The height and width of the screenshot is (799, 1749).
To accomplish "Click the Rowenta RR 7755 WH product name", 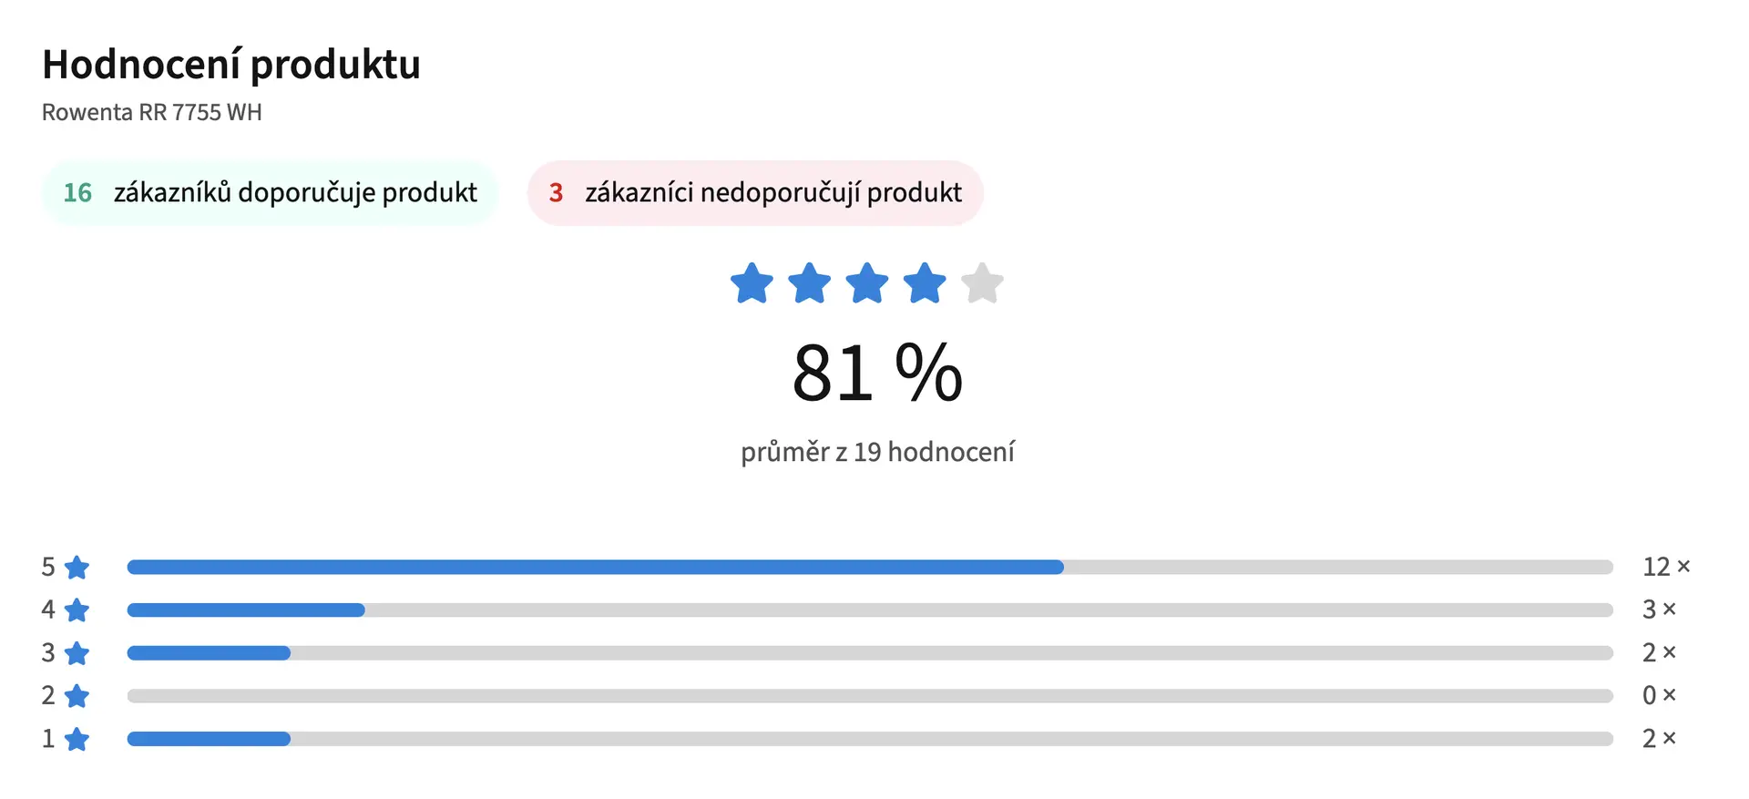I will coord(152,112).
